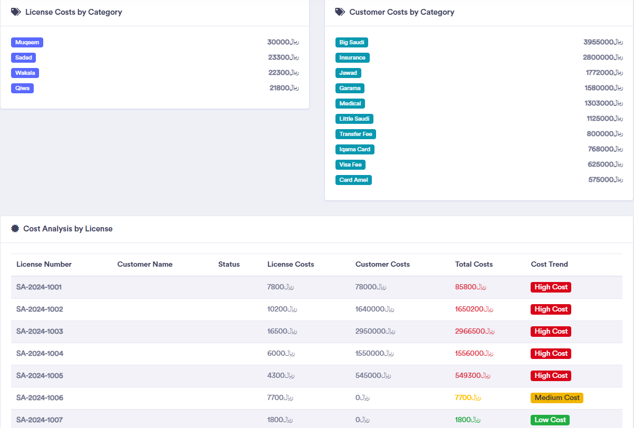Click the Big Saudi amount 3955000
Viewport: 634px width, 428px height.
[603, 42]
